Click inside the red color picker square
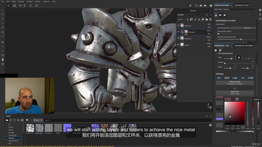262x147 pixels. pyautogui.click(x=235, y=113)
